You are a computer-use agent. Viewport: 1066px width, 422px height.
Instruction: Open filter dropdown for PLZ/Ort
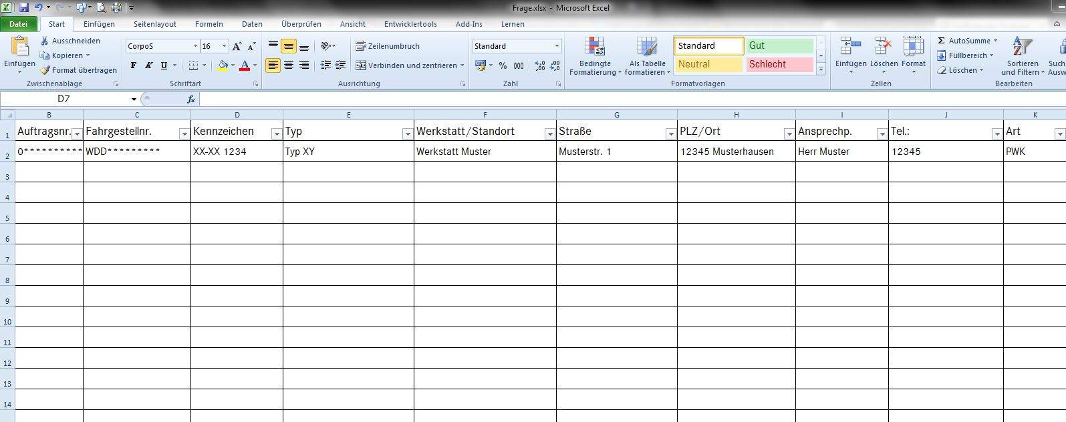coord(789,134)
